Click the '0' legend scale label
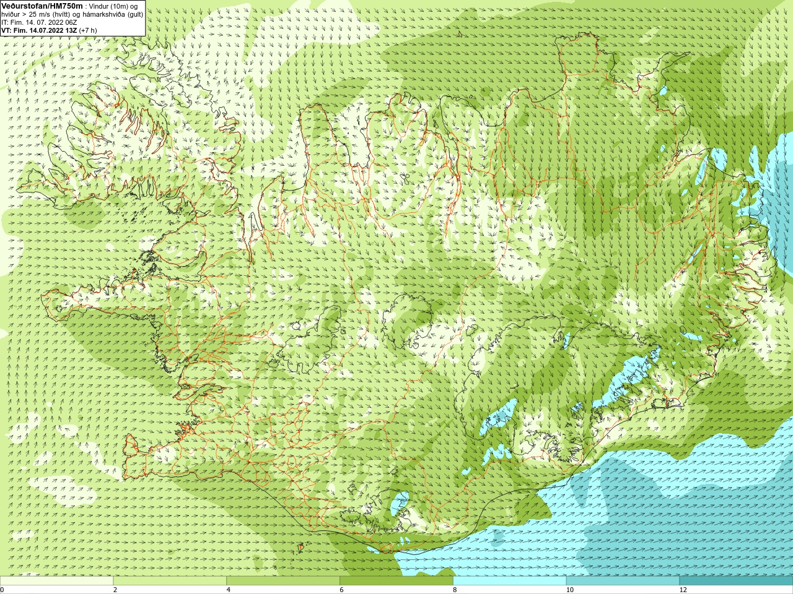 [2, 590]
